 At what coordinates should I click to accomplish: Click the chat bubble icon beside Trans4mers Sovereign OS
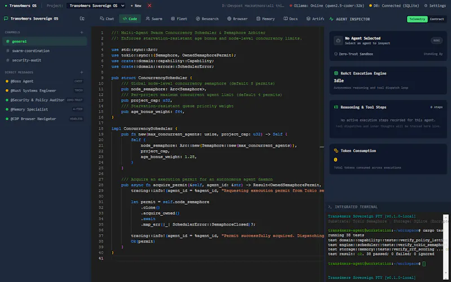pos(6,19)
